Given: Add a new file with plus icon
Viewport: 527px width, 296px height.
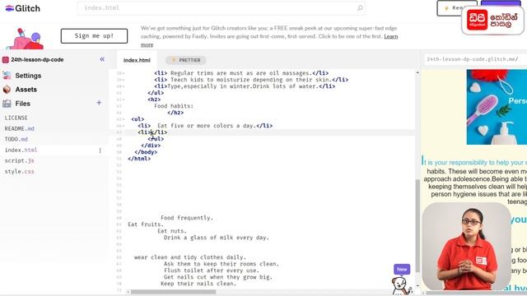Looking at the screenshot, I should coord(99,103).
